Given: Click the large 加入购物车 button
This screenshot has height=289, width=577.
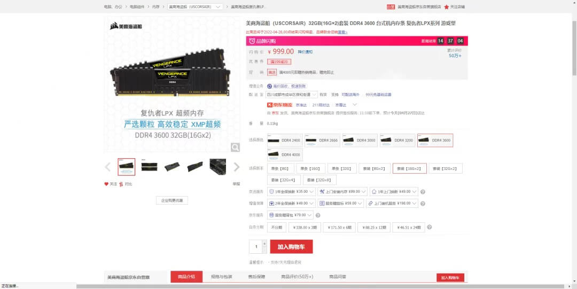Looking at the screenshot, I should [x=292, y=247].
